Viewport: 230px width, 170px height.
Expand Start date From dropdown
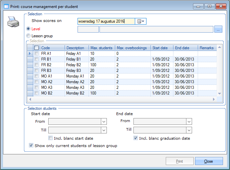(x=104, y=121)
